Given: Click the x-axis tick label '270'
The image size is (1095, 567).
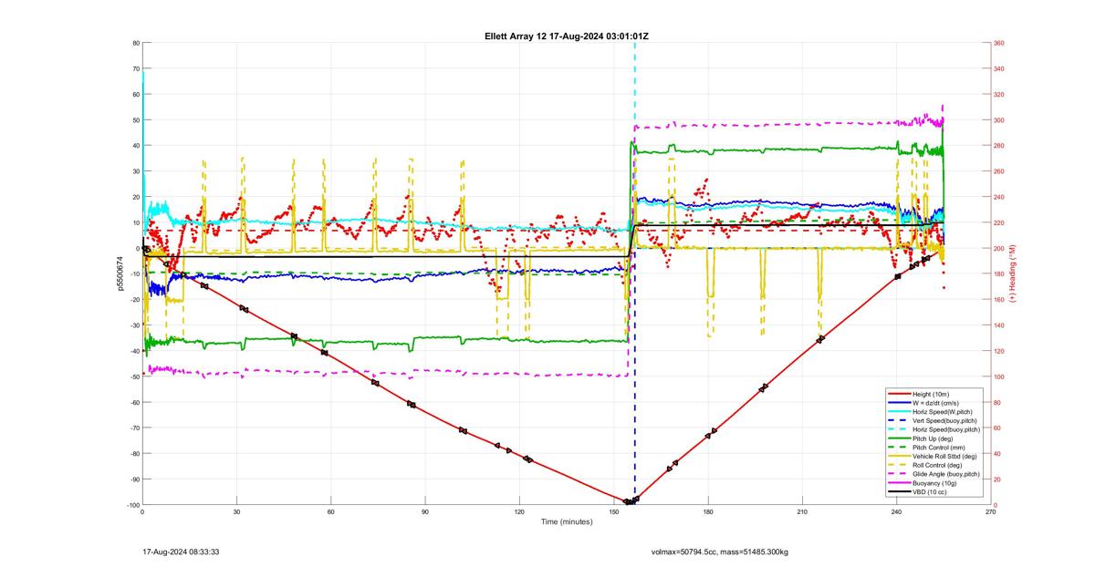Looking at the screenshot, I should (991, 512).
